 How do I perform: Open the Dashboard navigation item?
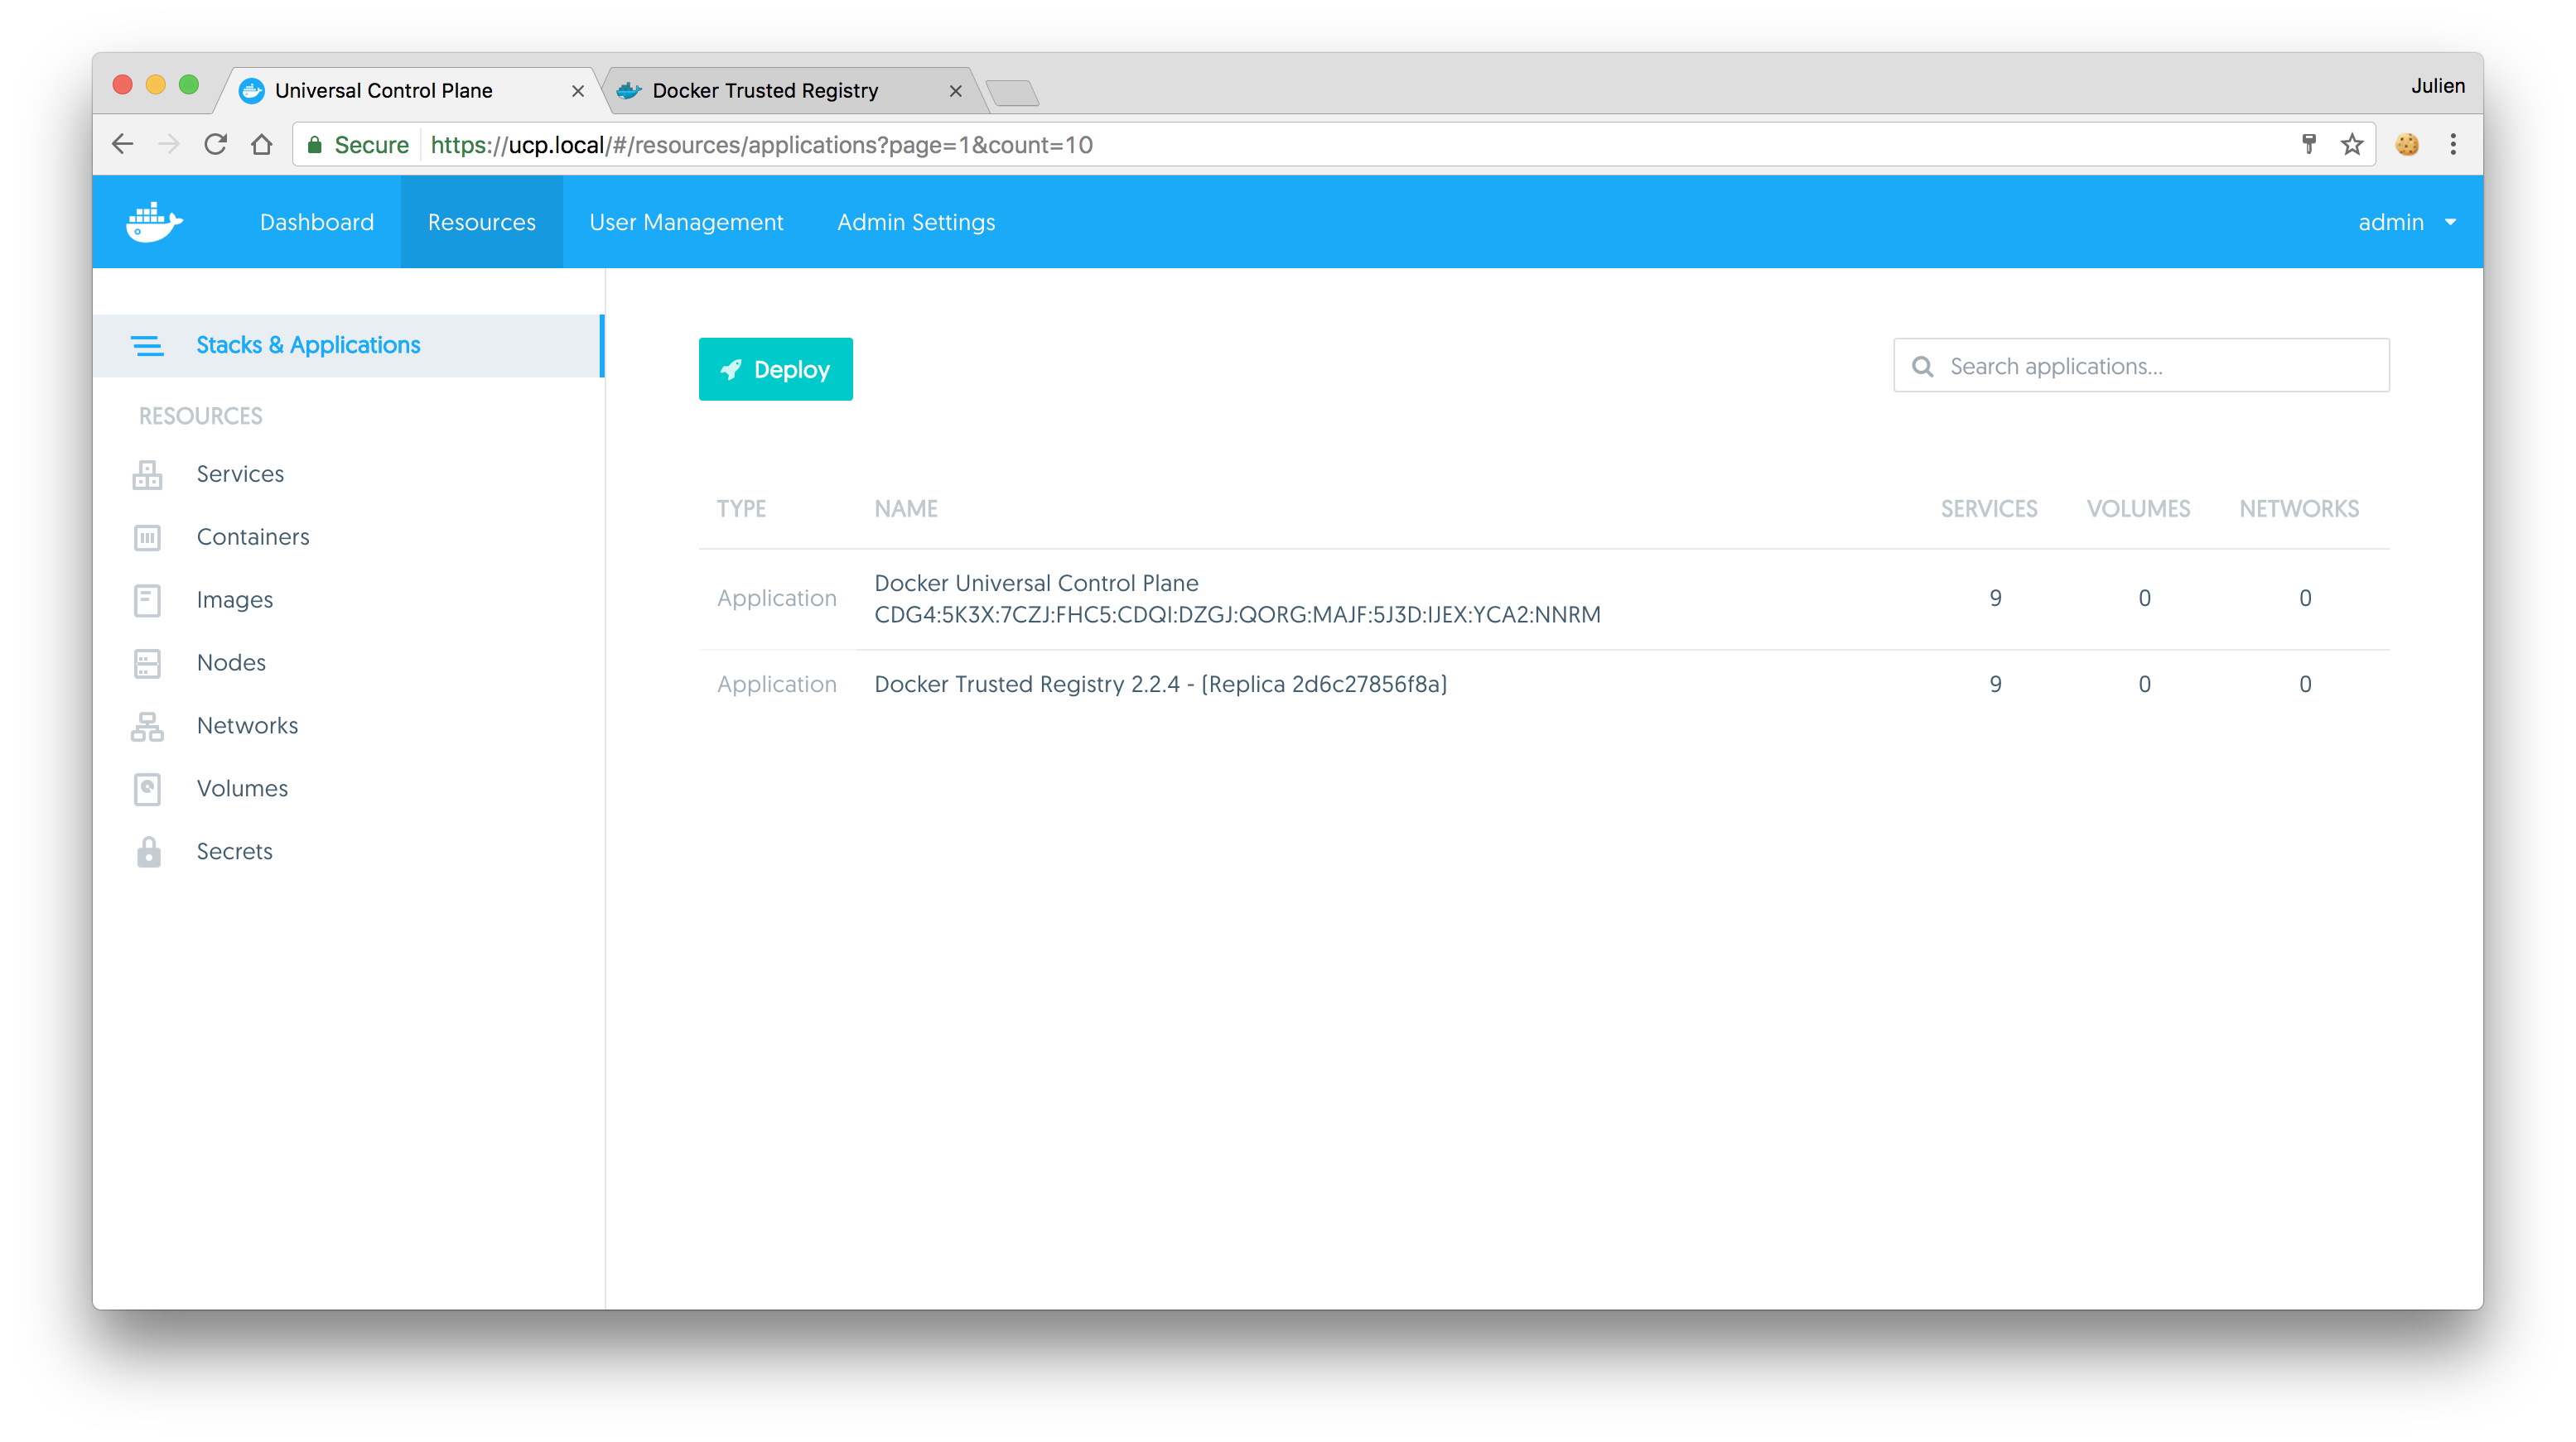(x=316, y=221)
